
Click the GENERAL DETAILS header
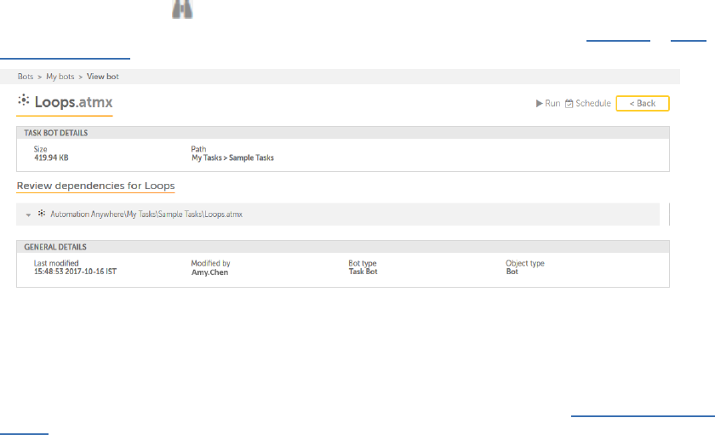point(54,247)
